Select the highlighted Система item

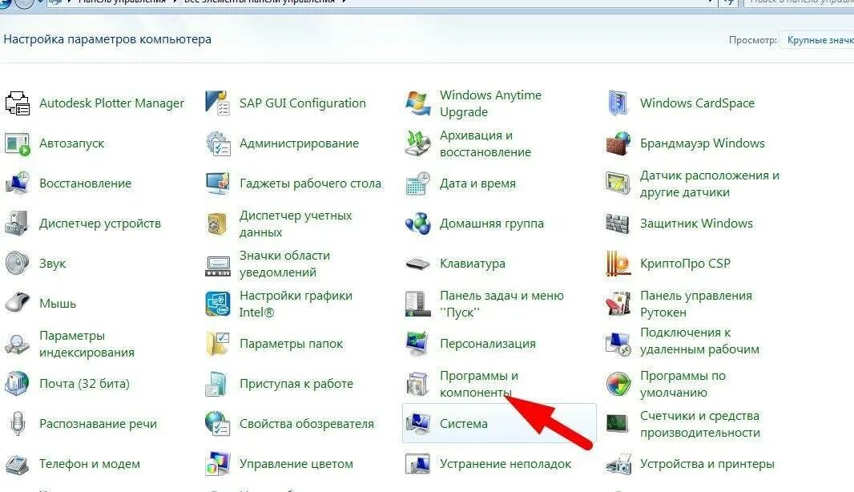pyautogui.click(x=499, y=423)
